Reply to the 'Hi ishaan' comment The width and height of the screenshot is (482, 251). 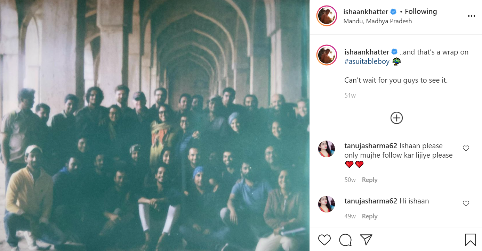(x=370, y=216)
